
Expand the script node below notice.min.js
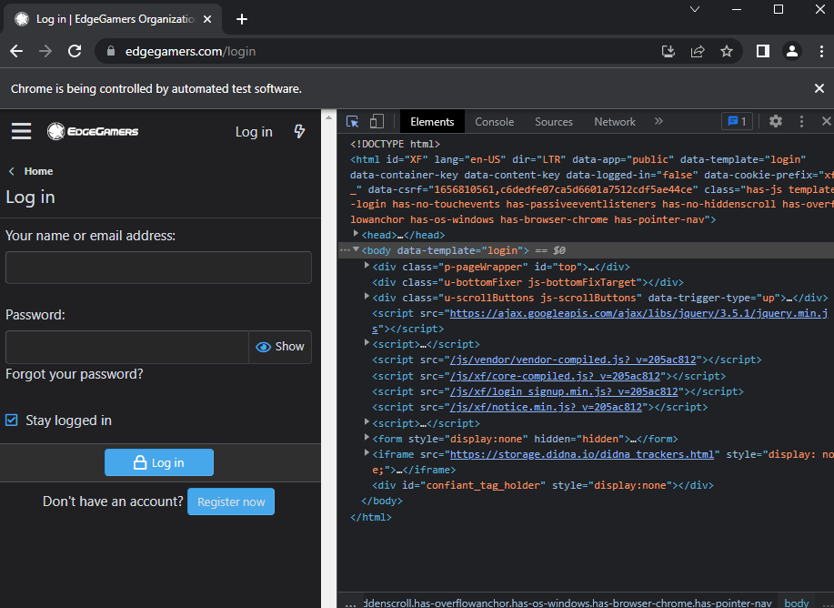[x=367, y=421]
